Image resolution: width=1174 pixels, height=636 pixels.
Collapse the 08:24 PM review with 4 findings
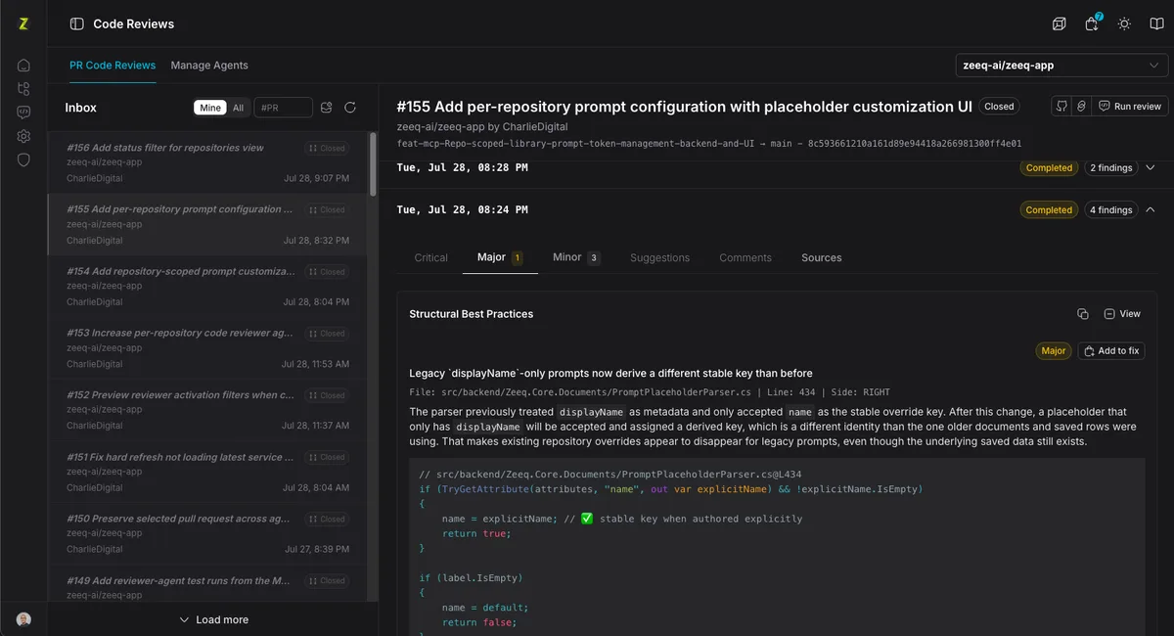tap(1151, 210)
